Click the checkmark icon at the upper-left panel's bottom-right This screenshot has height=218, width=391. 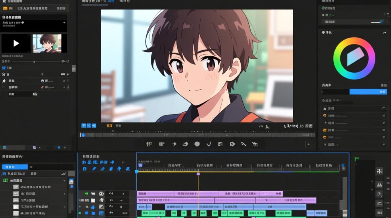(65, 148)
